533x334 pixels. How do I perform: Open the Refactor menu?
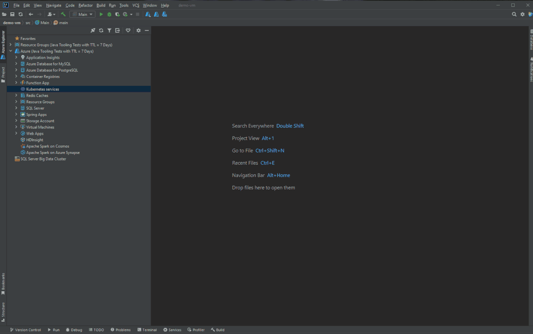point(85,5)
